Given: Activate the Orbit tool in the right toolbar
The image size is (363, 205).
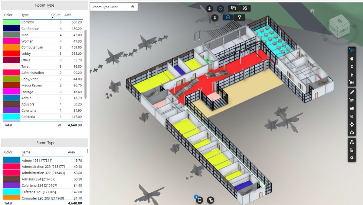Looking at the screenshot, I should pyautogui.click(x=351, y=50).
